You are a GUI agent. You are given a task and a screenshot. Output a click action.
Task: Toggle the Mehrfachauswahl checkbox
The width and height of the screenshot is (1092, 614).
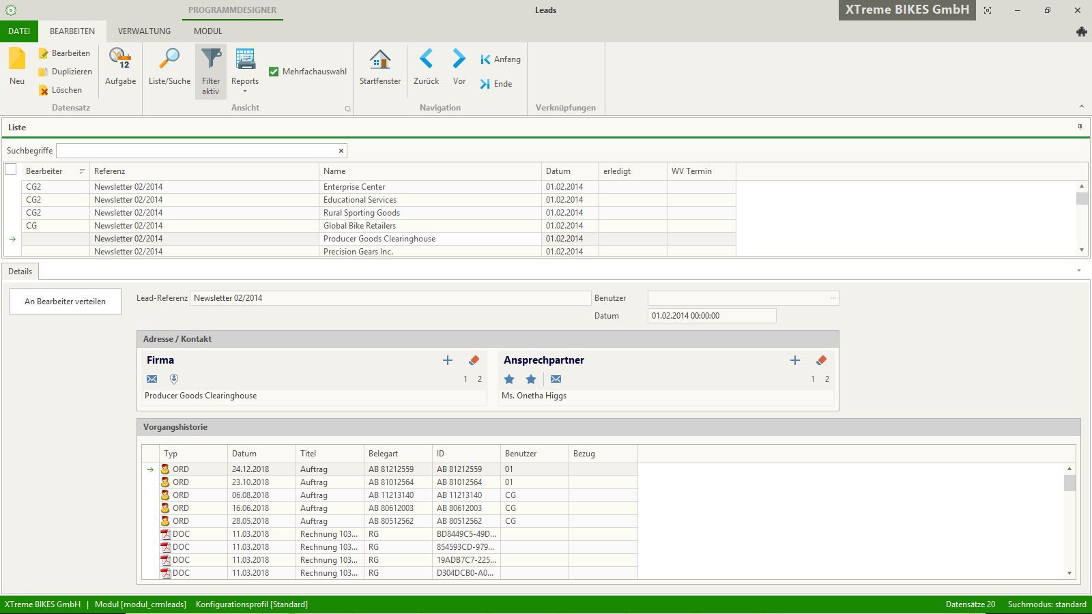click(x=274, y=72)
